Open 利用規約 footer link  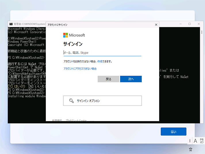click(57, 120)
